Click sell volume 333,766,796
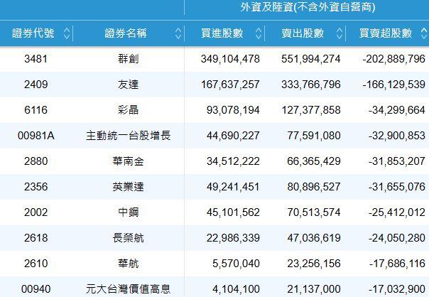 click(311, 85)
